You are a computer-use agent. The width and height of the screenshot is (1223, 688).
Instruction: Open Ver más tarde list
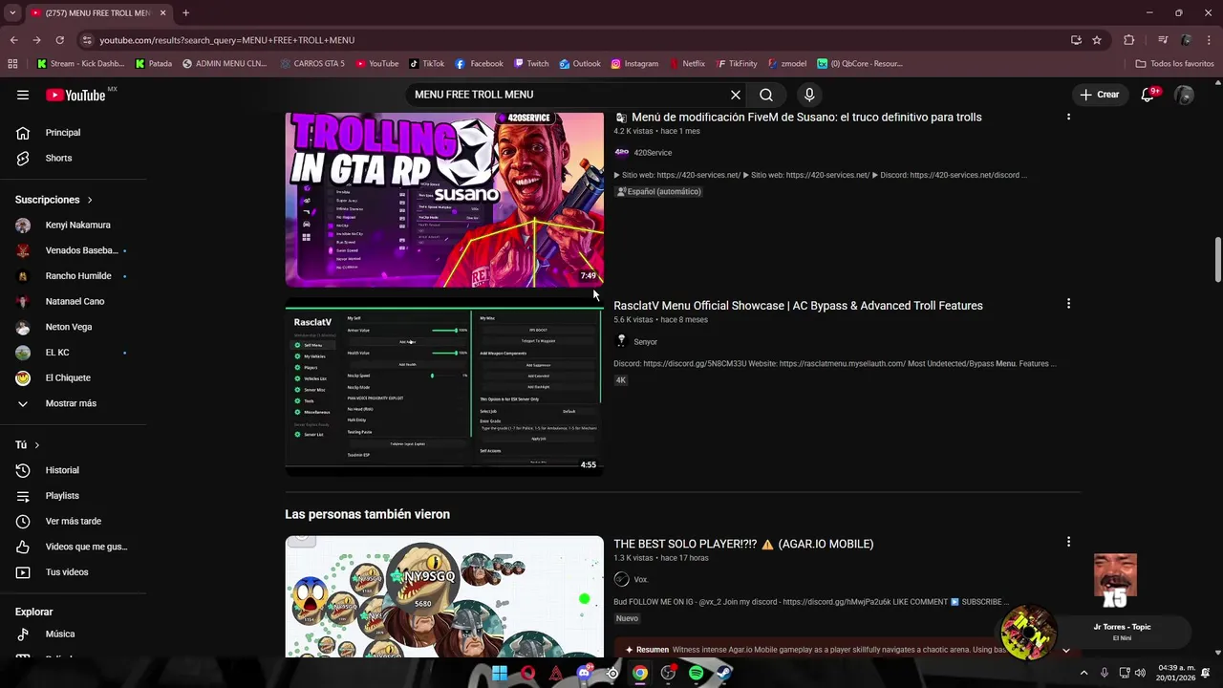tap(74, 521)
